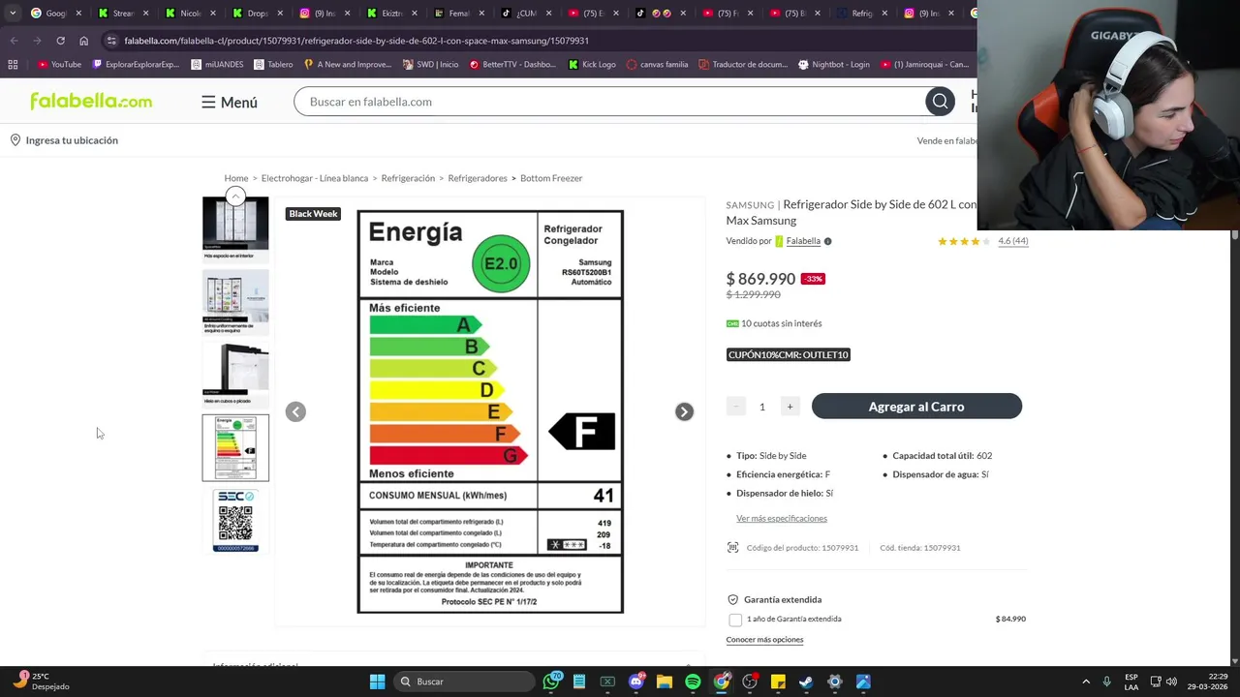Open the Tablero bookmark
The width and height of the screenshot is (1240, 697).
coord(273,65)
